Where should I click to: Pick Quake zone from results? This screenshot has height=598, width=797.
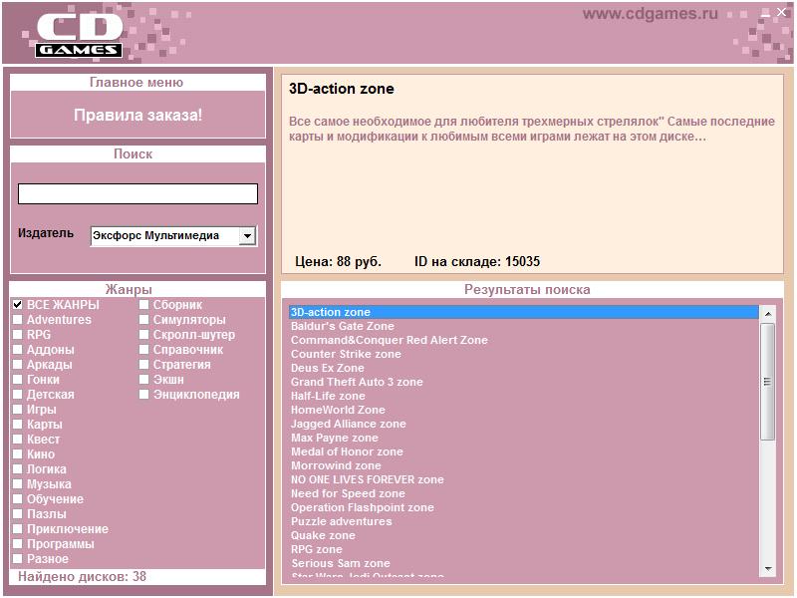pyautogui.click(x=524, y=536)
